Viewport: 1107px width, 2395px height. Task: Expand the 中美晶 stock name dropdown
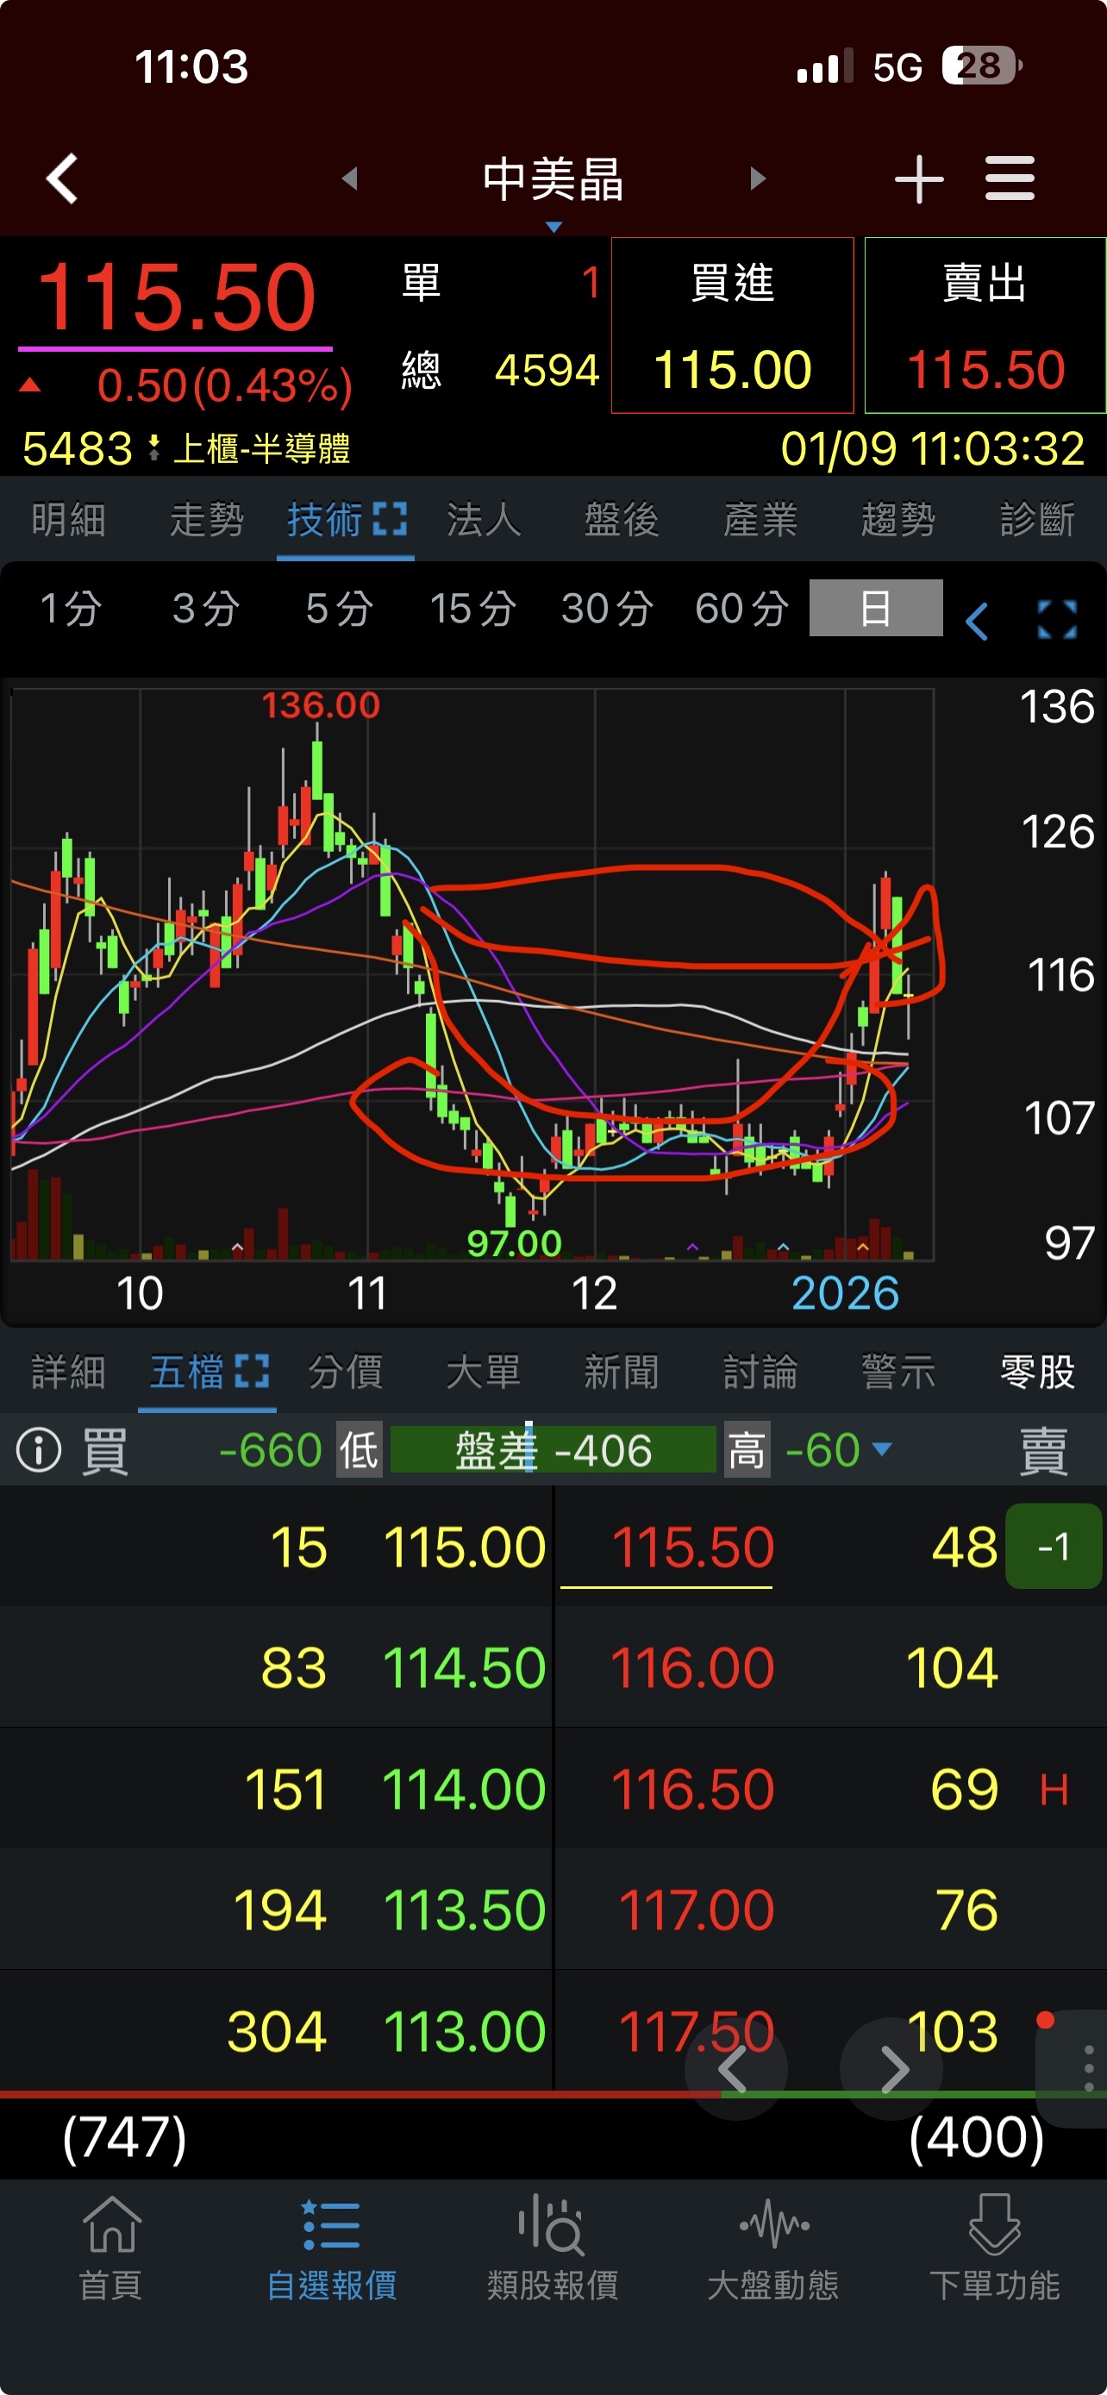click(x=554, y=227)
